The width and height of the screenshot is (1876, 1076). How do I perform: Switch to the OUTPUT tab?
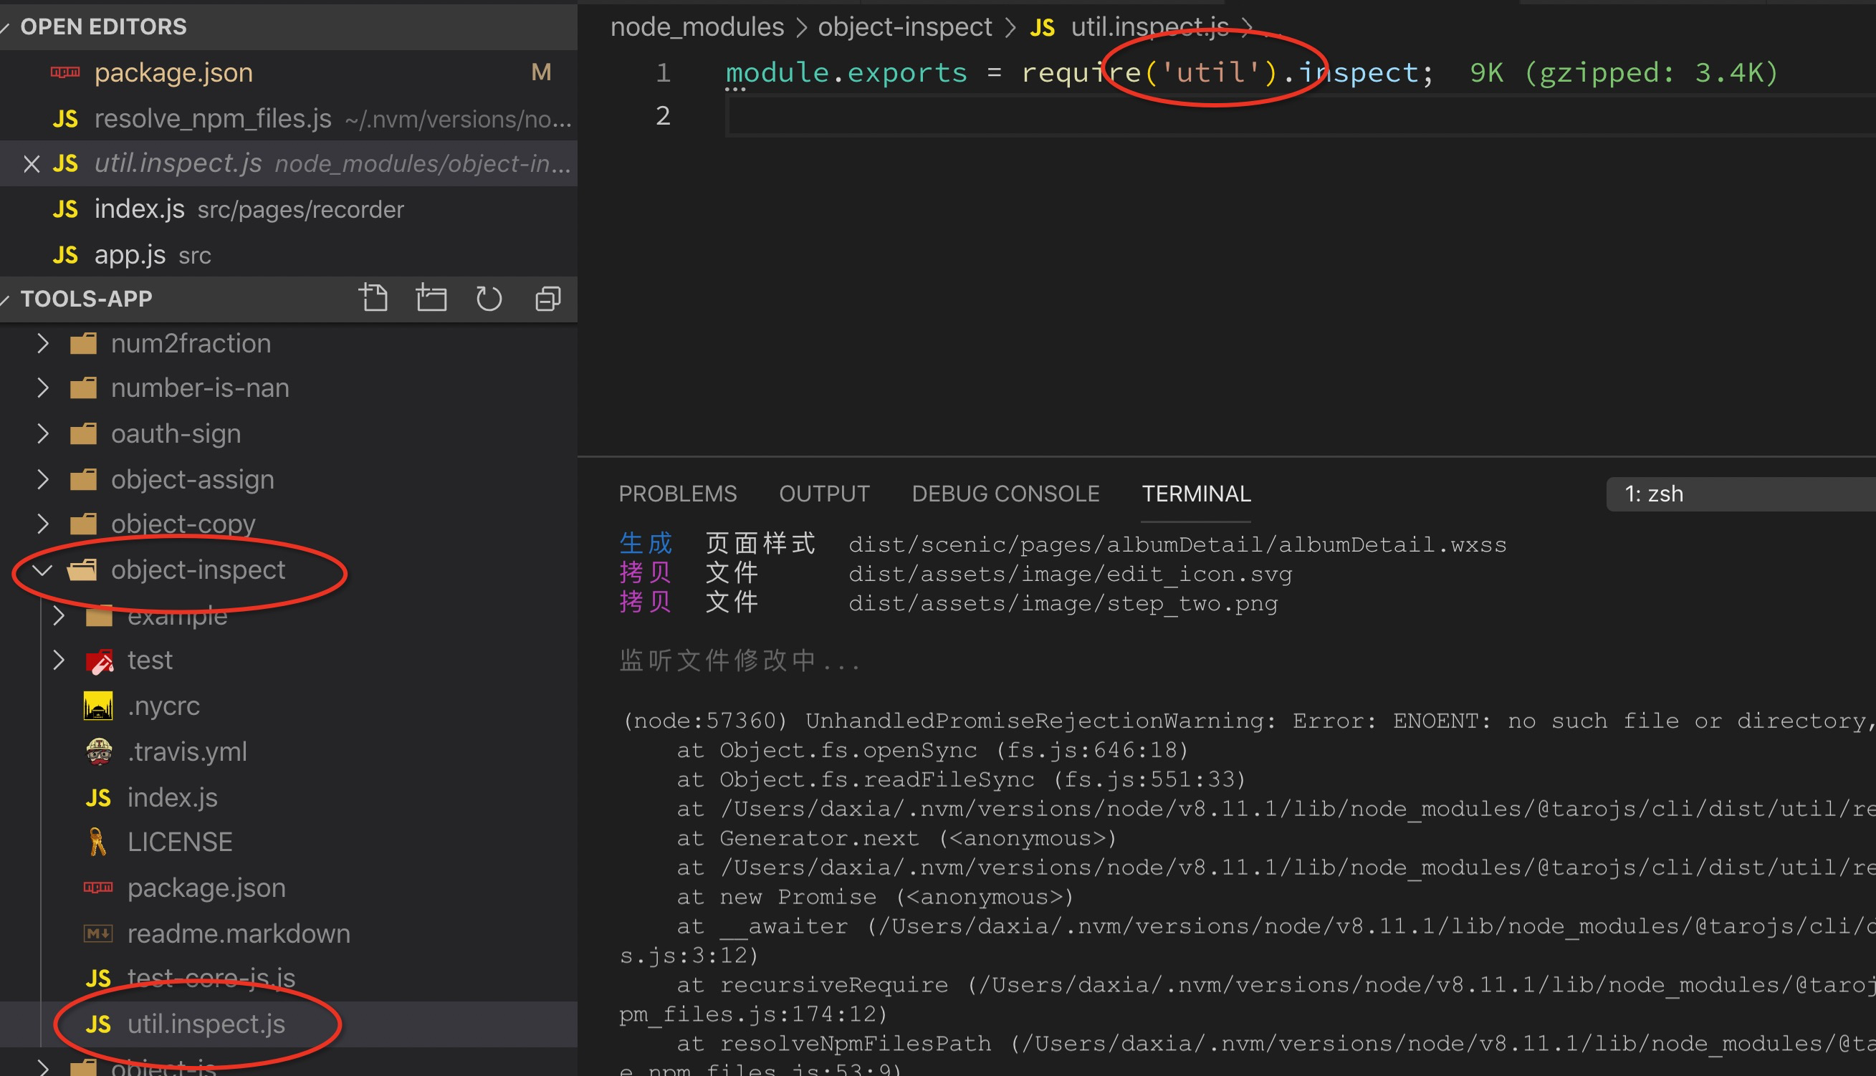tap(824, 493)
